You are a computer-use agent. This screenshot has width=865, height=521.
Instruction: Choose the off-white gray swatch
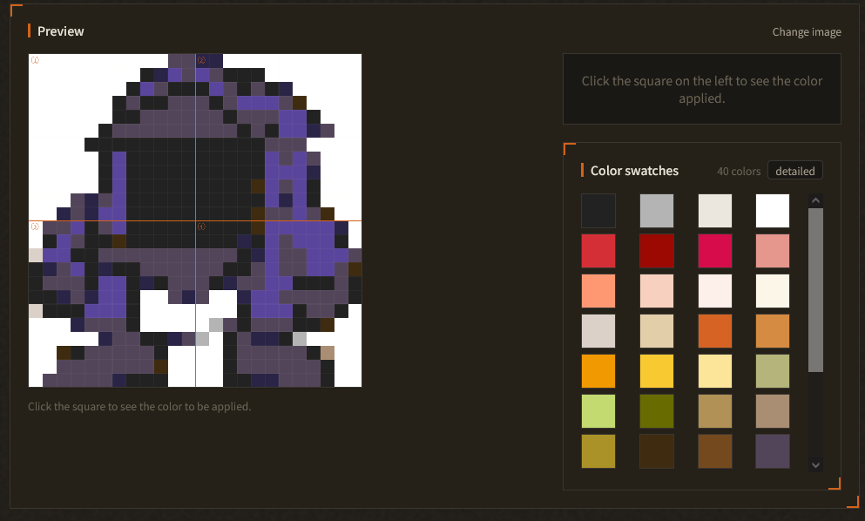[715, 211]
